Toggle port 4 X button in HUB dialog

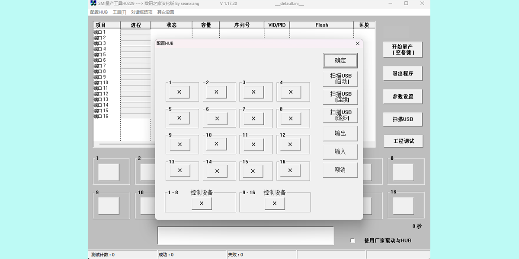coord(291,92)
